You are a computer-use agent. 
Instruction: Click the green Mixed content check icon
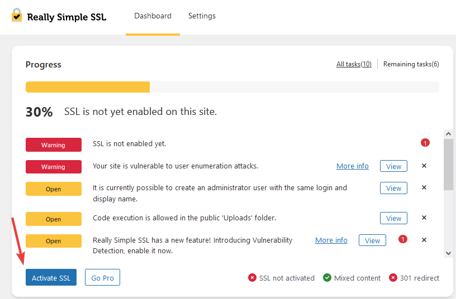click(327, 278)
